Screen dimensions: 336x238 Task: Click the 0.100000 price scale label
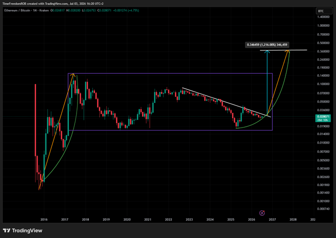tap(323, 84)
